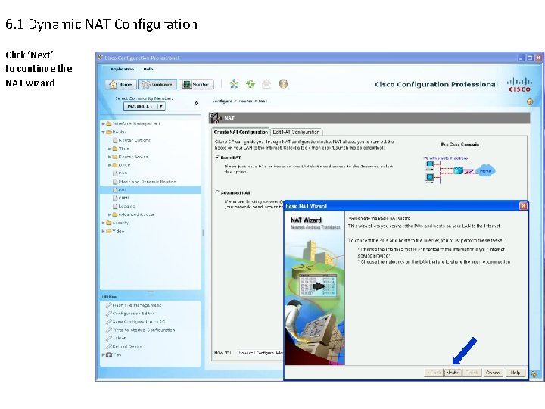Open the Application menu
This screenshot has height=409, width=545.
(x=122, y=69)
